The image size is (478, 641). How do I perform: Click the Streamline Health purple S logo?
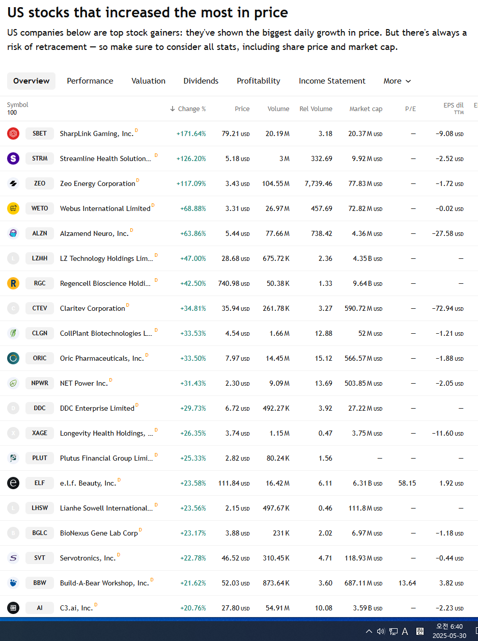click(x=13, y=158)
